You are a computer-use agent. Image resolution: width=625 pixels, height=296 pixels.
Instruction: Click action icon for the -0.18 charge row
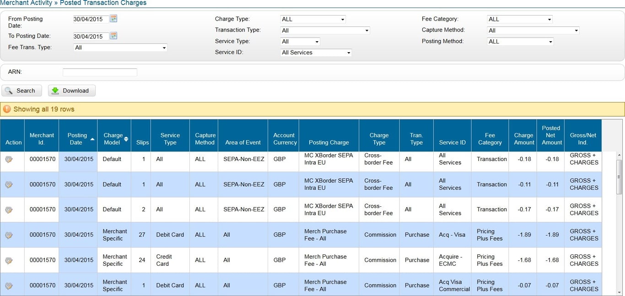tap(9, 159)
